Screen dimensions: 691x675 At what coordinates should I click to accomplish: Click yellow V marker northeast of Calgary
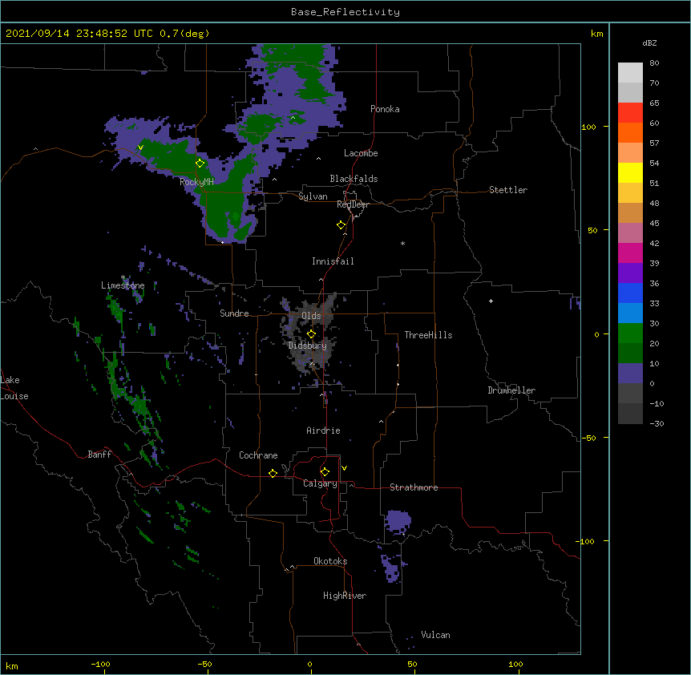[x=344, y=468]
